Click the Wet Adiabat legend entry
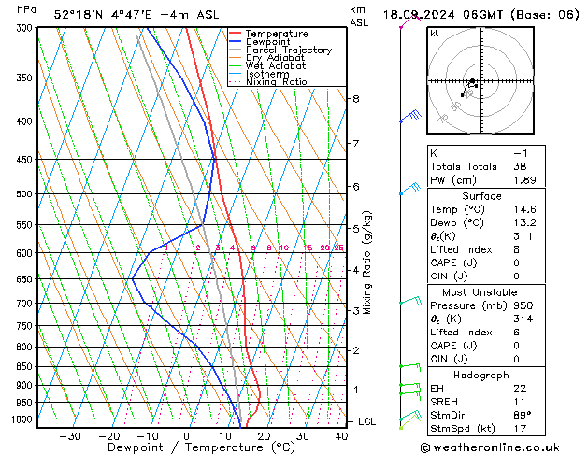Screen dimensions: 588x454 (267, 65)
